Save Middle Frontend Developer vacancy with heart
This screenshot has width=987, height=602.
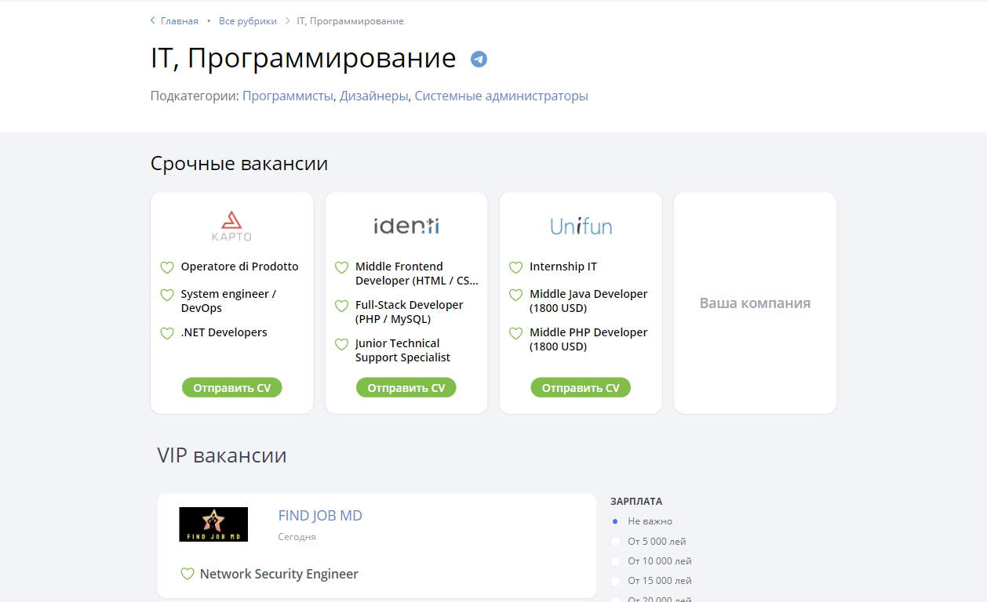(x=341, y=267)
